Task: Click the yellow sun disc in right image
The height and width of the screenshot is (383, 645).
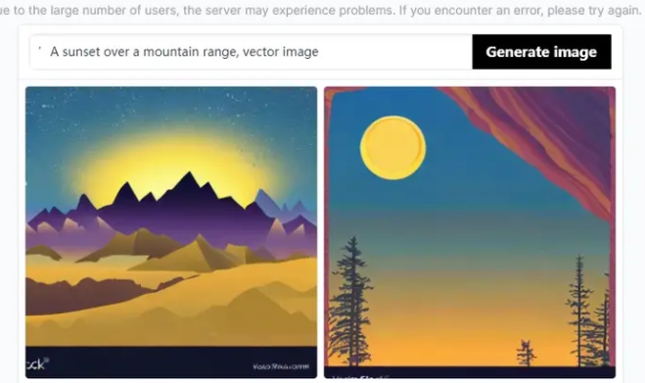Action: (392, 148)
